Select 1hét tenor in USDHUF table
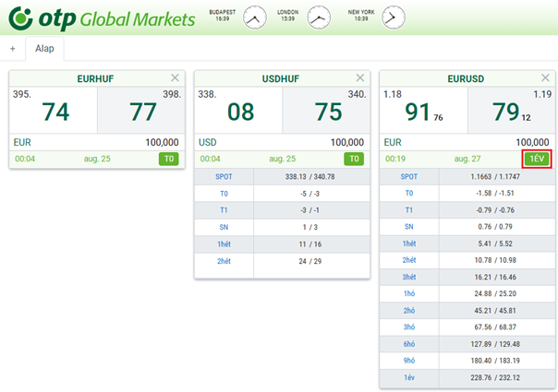Viewport: 558px width, 392px height. tap(224, 244)
